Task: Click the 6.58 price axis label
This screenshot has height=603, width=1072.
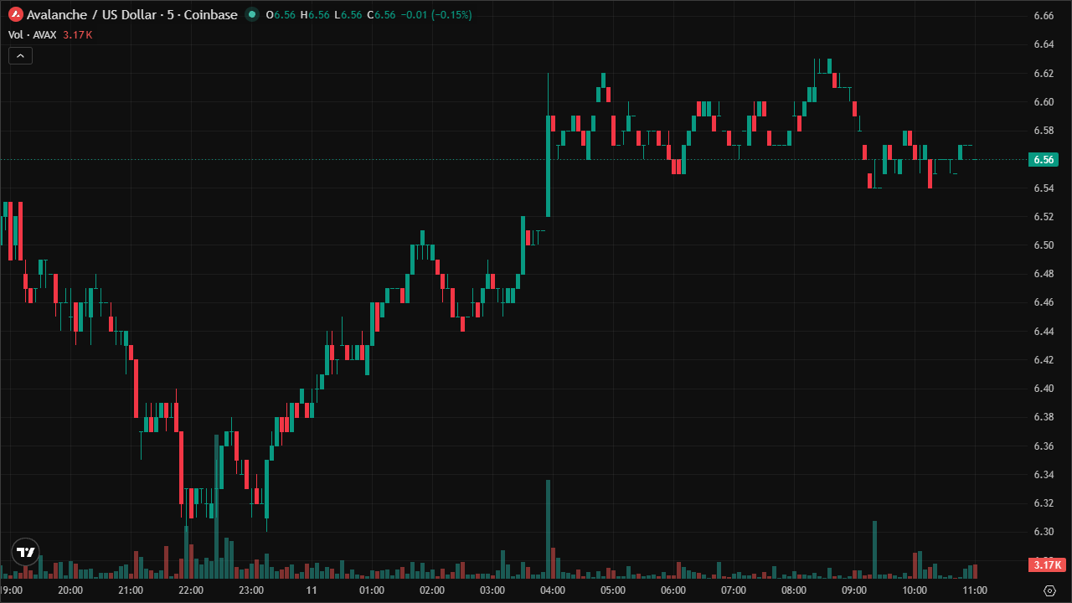Action: click(x=1044, y=131)
